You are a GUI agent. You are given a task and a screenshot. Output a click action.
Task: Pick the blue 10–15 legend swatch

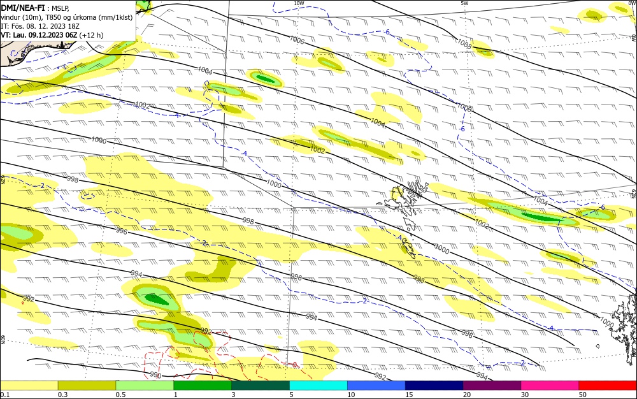376,386
